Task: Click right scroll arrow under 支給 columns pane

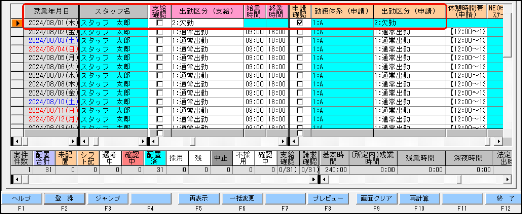Action: tap(284, 142)
